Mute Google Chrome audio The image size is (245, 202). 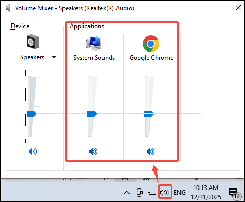click(x=150, y=151)
